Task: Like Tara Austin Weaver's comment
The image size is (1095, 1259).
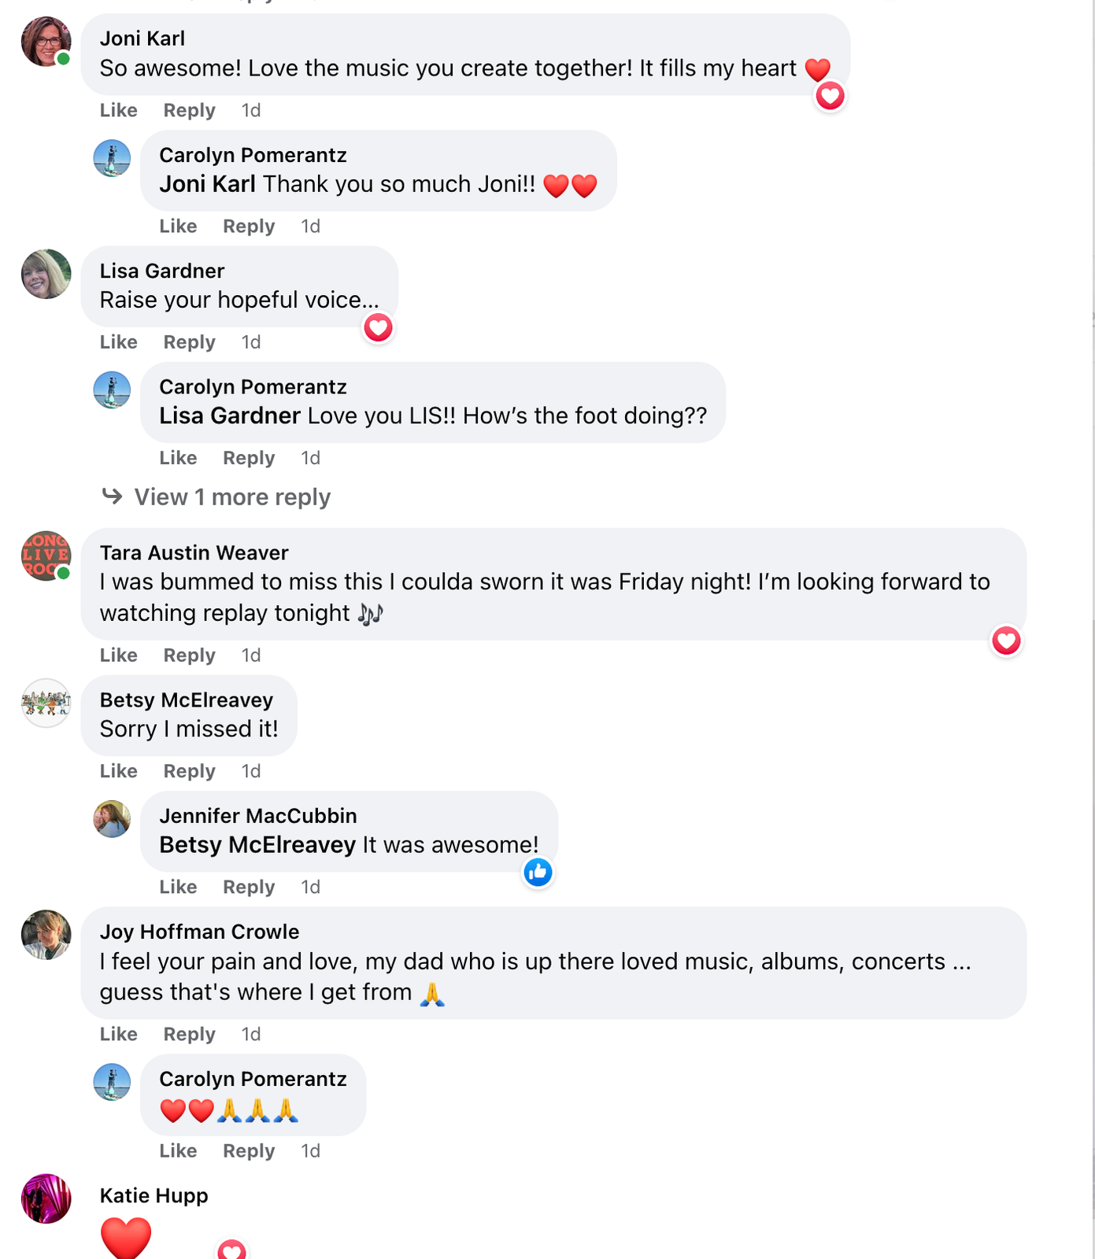Action: [118, 655]
